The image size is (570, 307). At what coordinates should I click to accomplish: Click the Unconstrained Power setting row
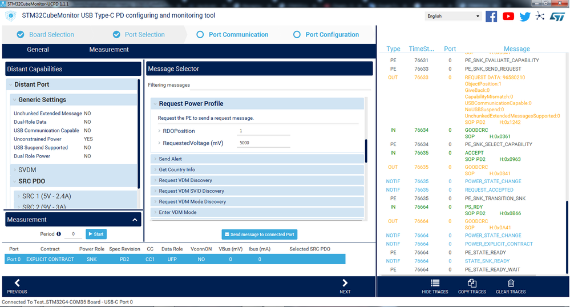(x=53, y=139)
